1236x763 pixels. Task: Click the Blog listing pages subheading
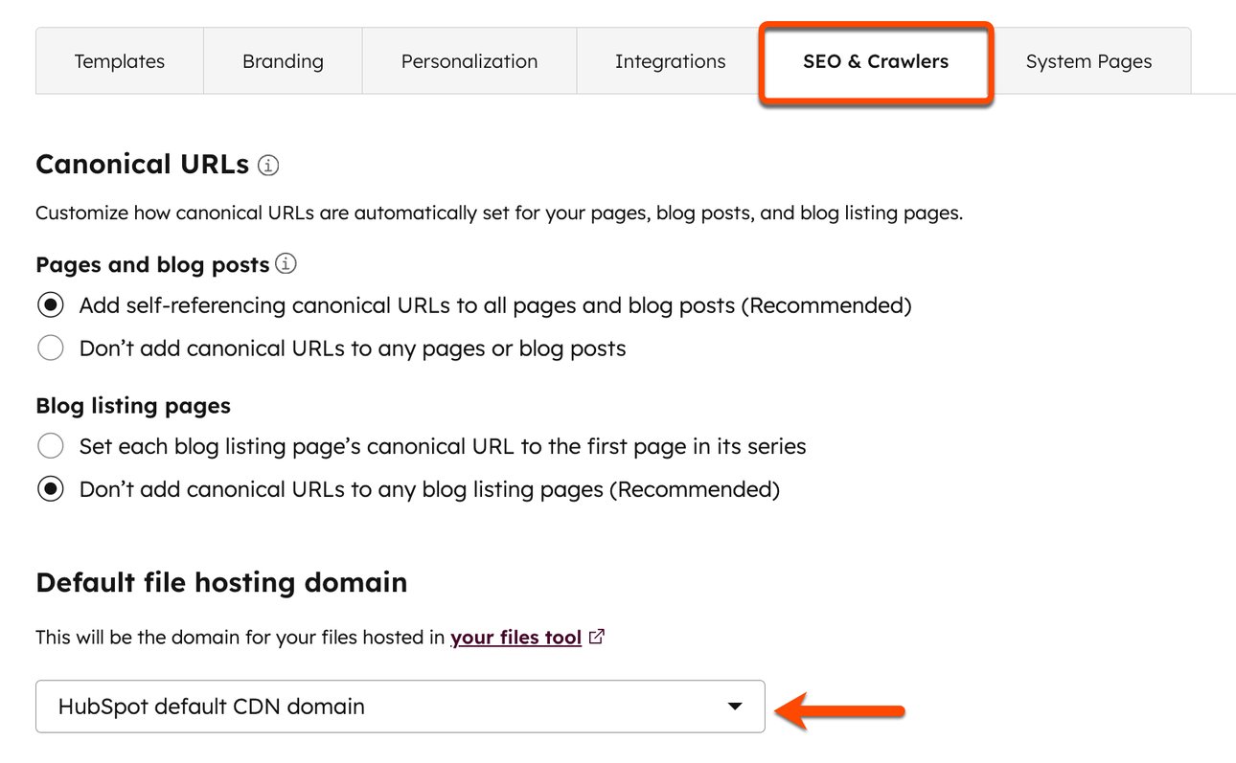point(133,405)
